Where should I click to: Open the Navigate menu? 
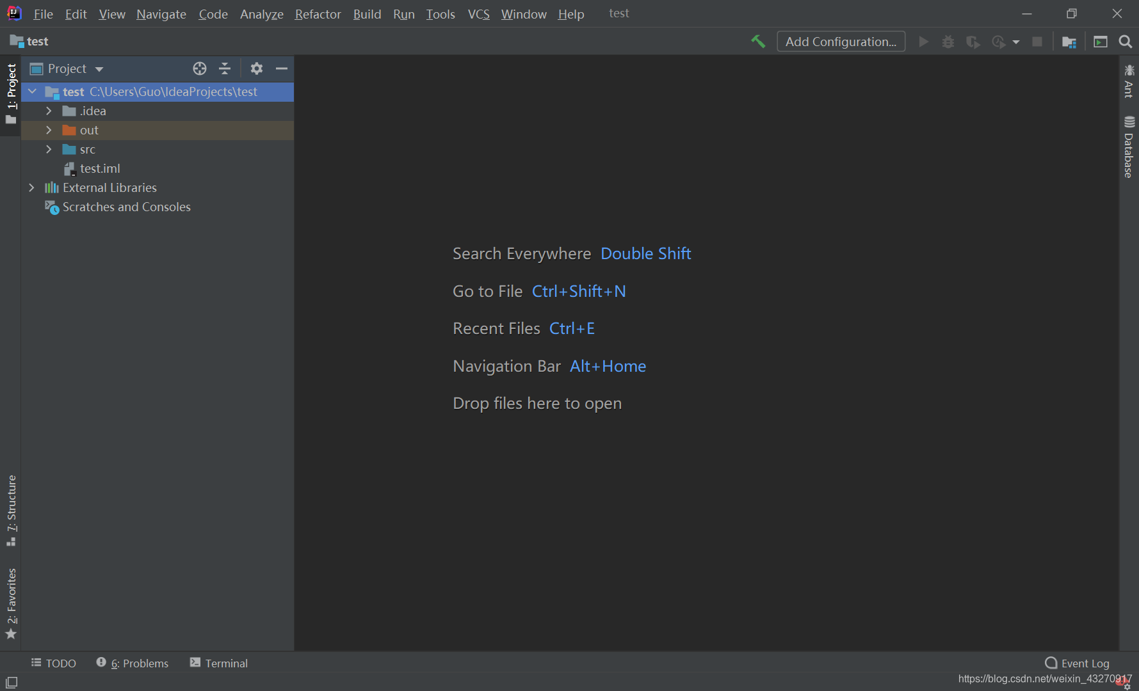click(161, 13)
